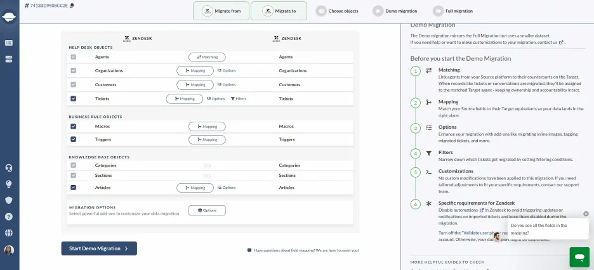Viewport: 594px width, 270px height.
Task: Open Triggers Mapping button
Action: (x=207, y=139)
